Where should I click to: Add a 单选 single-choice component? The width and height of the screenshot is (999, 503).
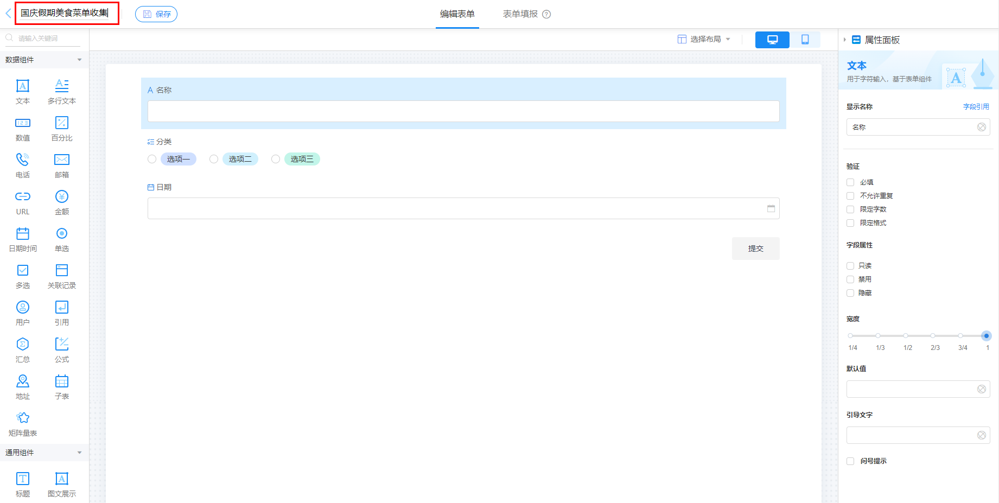tap(62, 239)
